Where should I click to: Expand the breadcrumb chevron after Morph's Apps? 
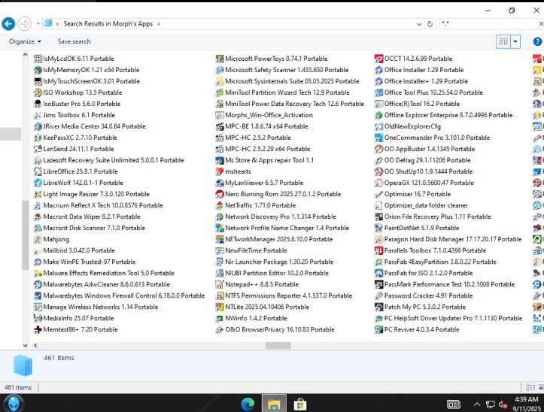click(x=159, y=24)
